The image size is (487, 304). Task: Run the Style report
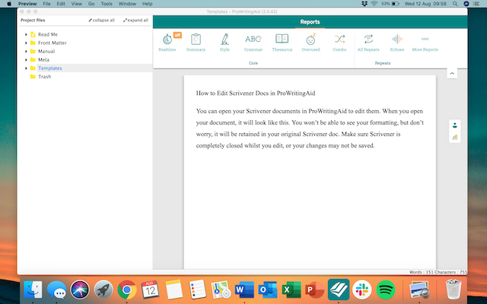click(x=224, y=43)
